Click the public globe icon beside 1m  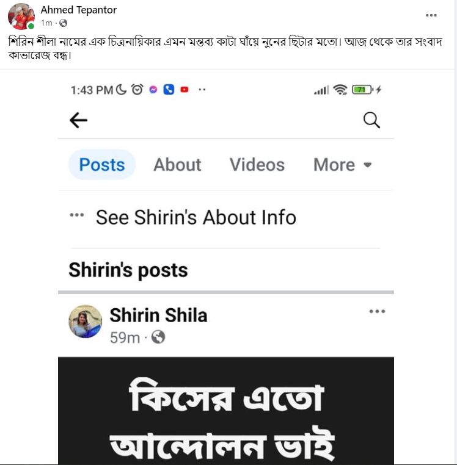64,23
